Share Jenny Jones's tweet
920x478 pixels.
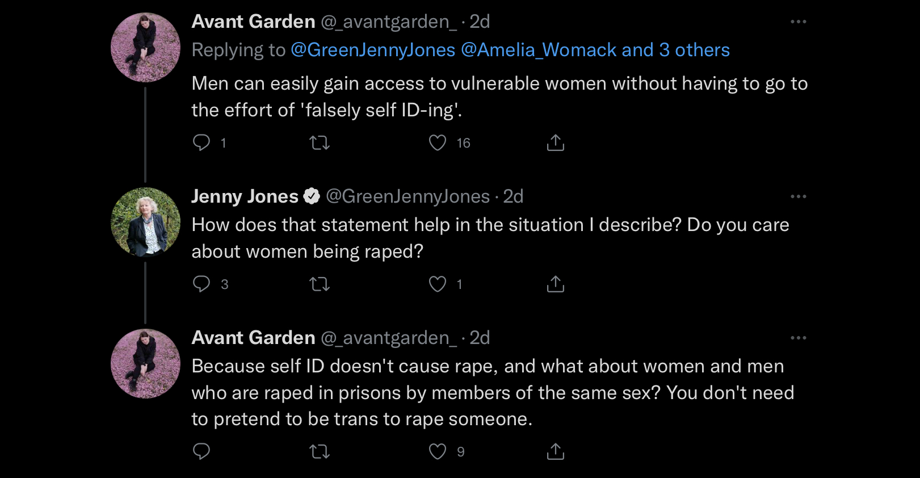click(x=556, y=284)
